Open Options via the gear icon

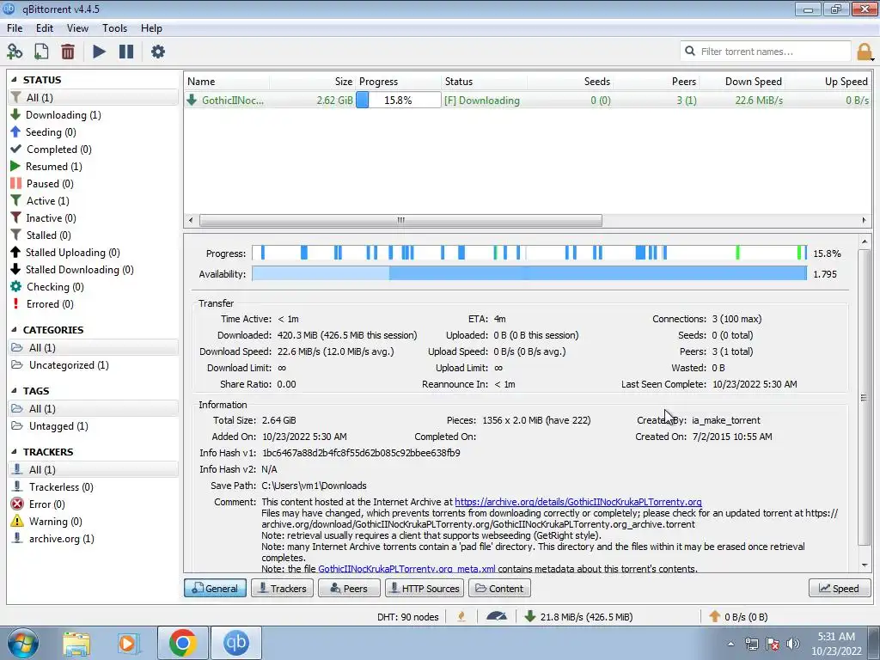pos(158,52)
